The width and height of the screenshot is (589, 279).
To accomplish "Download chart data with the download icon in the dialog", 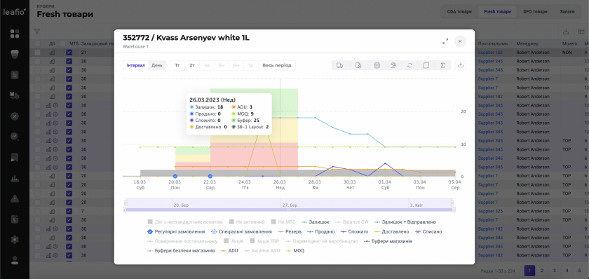I will tap(461, 65).
